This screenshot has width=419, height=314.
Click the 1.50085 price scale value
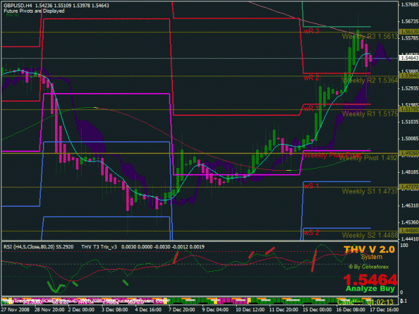[x=410, y=139]
